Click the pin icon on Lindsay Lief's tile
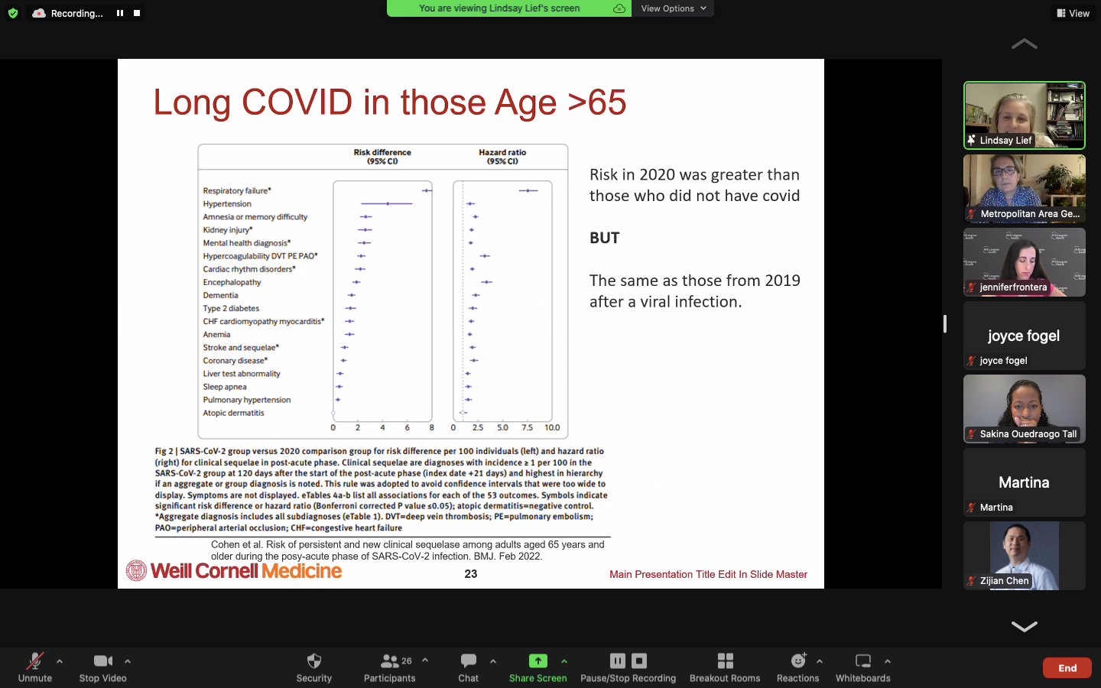Image resolution: width=1101 pixels, height=688 pixels. point(971,141)
